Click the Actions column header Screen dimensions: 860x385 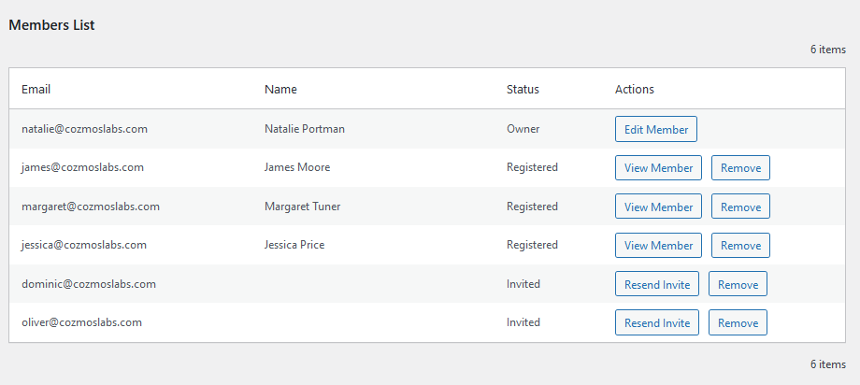point(635,89)
